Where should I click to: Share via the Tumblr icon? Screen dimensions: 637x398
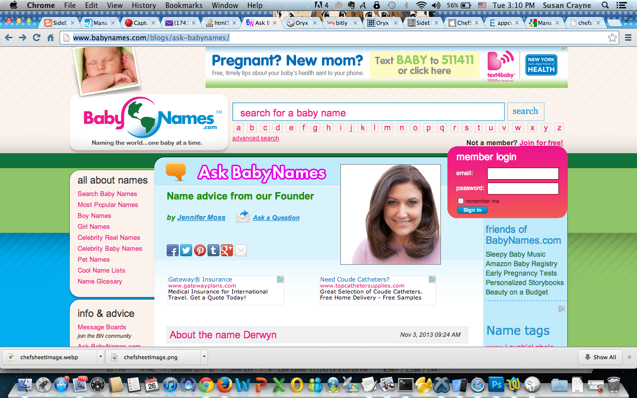point(213,250)
